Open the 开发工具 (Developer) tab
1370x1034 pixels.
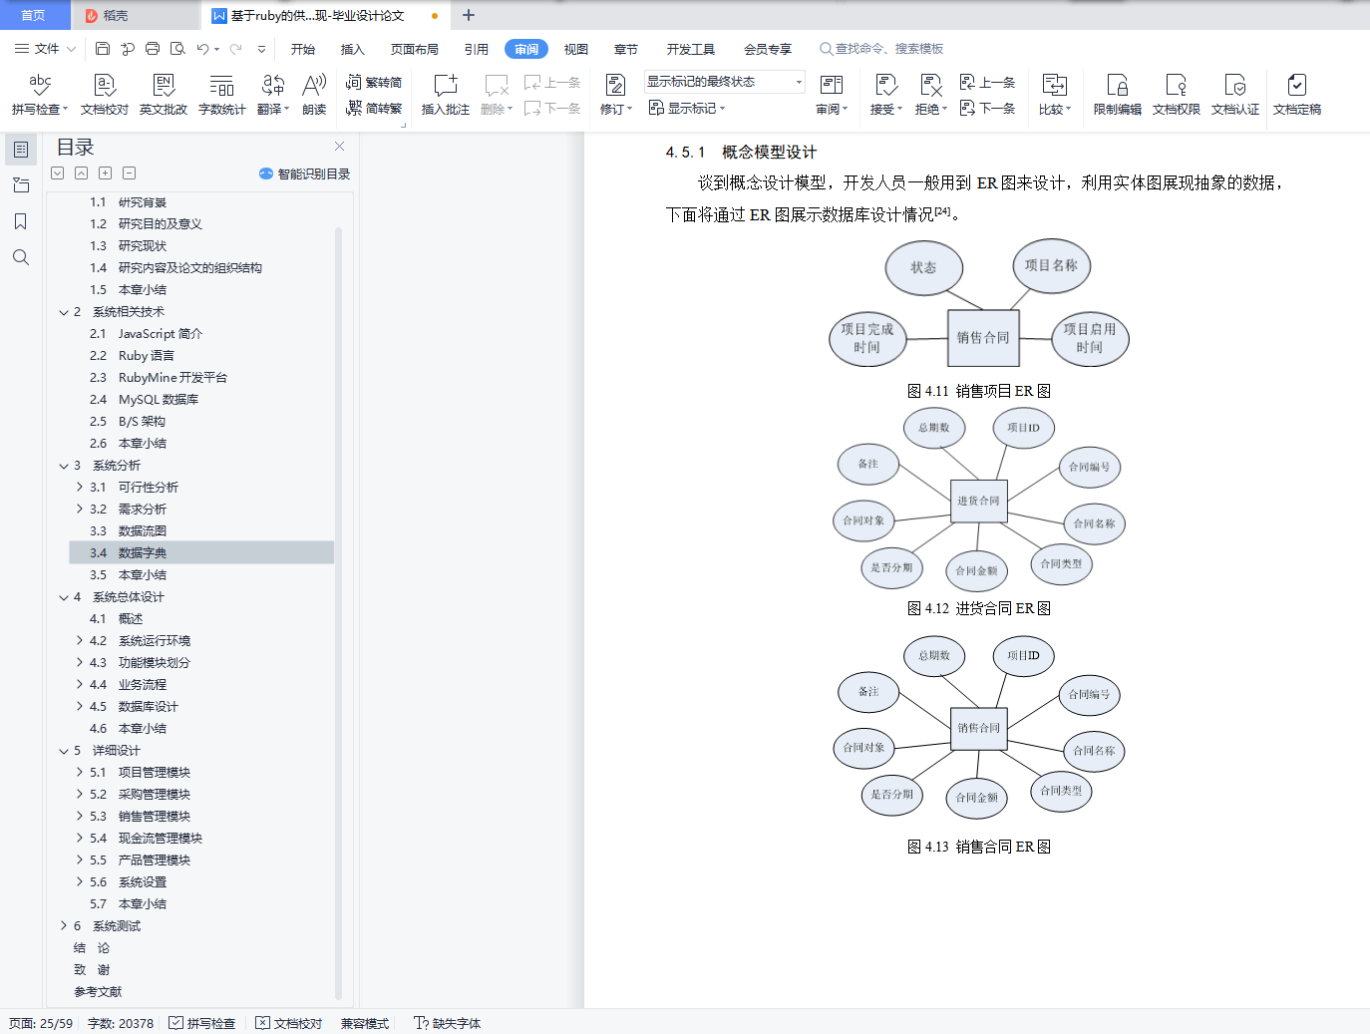click(691, 49)
